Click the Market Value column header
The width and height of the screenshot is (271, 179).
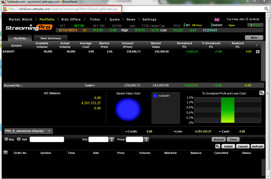pyautogui.click(x=156, y=45)
